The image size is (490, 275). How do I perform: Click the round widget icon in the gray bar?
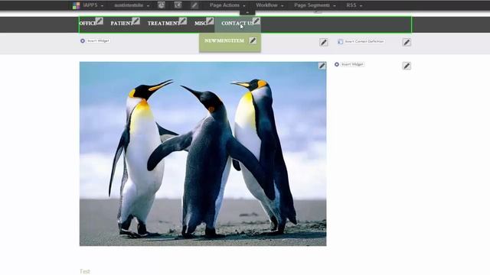(83, 40)
